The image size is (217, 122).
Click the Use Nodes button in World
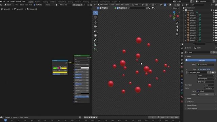coord(201,60)
